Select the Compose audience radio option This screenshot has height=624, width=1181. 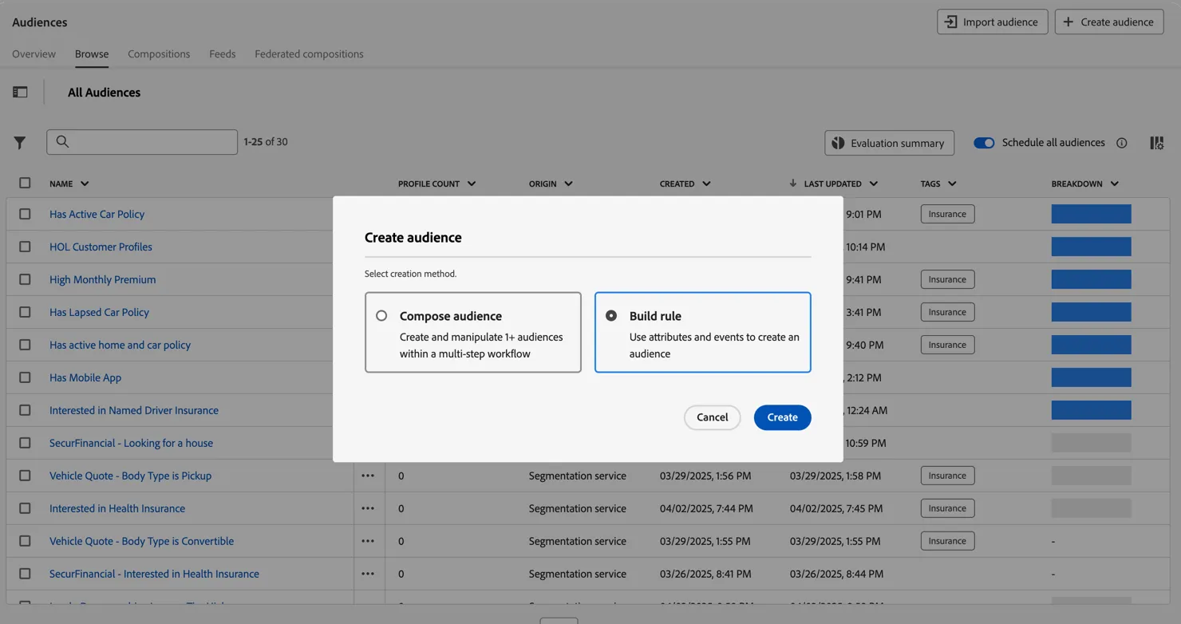point(381,316)
